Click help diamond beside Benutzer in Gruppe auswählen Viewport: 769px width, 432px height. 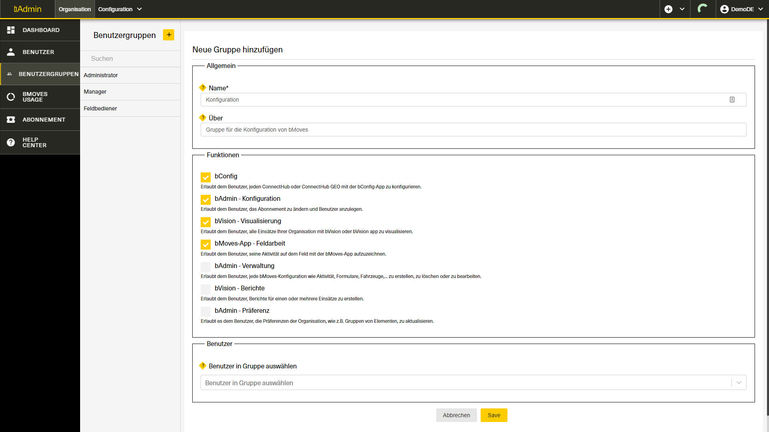(x=203, y=366)
